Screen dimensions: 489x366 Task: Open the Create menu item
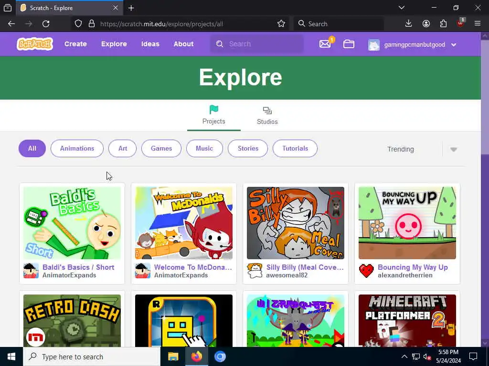[75, 44]
